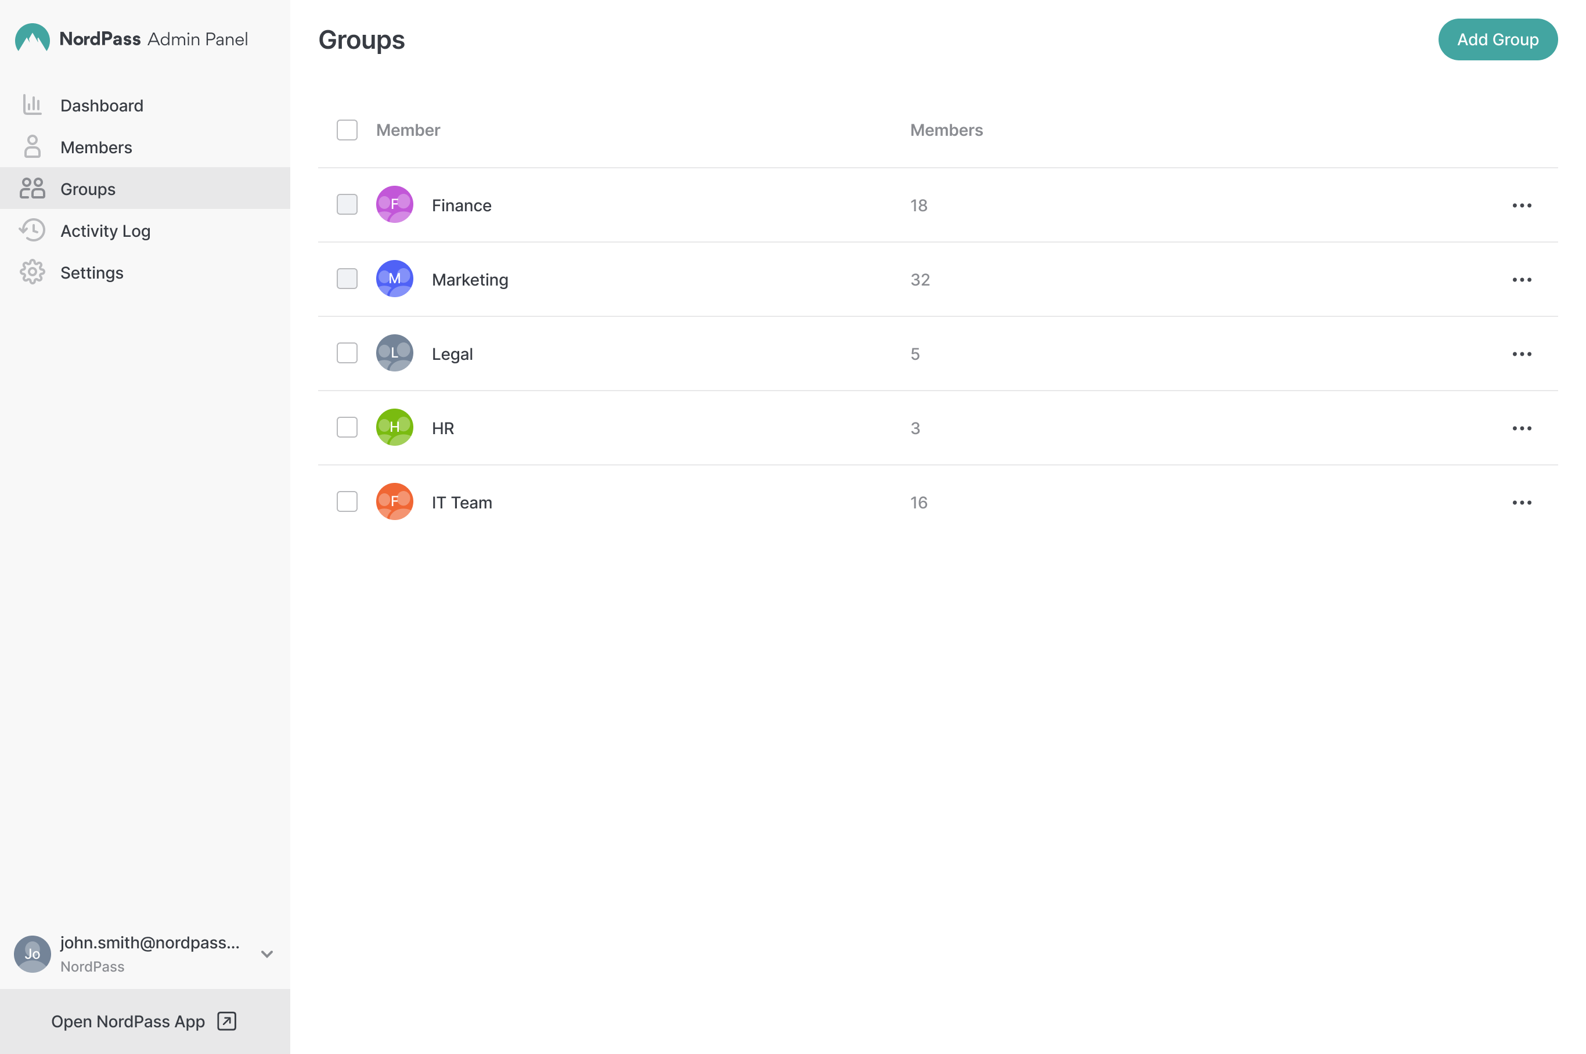Select the IT Team row checkbox
The height and width of the screenshot is (1054, 1586).
pos(347,501)
